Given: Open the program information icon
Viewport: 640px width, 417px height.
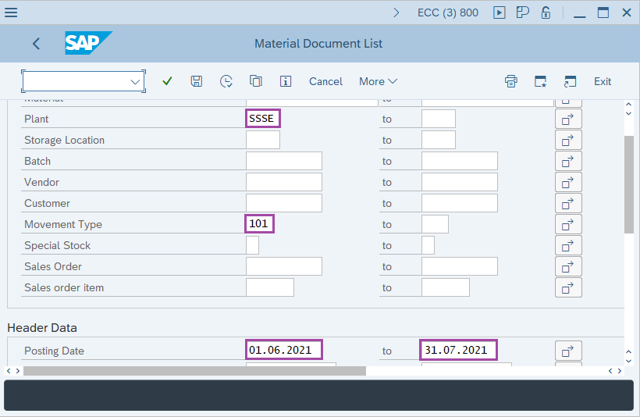Looking at the screenshot, I should pyautogui.click(x=286, y=81).
